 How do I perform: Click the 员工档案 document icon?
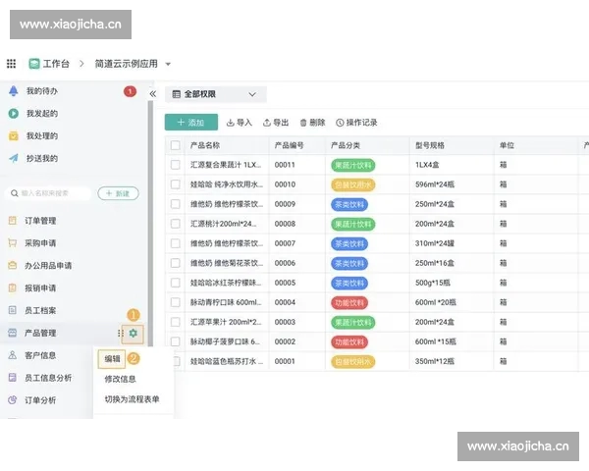point(13,310)
